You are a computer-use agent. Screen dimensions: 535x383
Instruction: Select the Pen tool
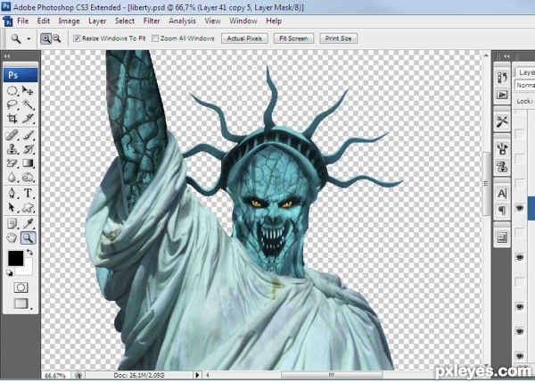(12, 194)
